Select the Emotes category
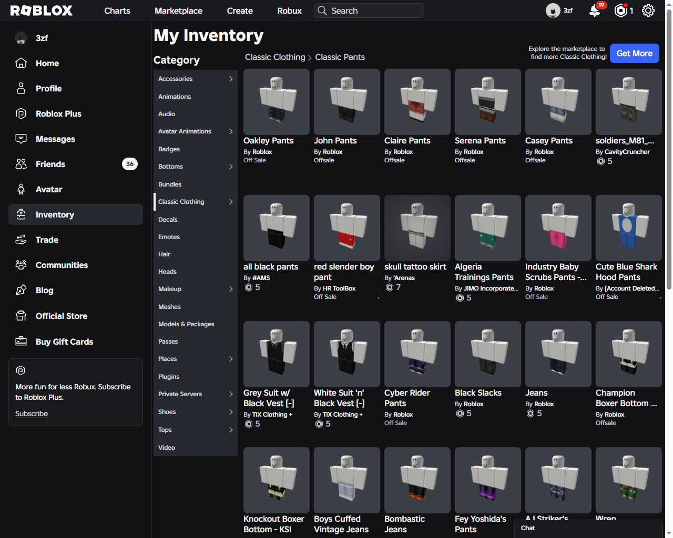This screenshot has height=538, width=673. [x=196, y=237]
